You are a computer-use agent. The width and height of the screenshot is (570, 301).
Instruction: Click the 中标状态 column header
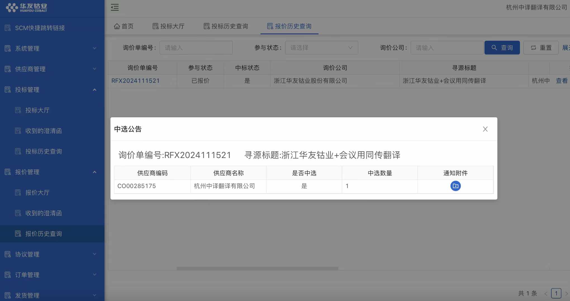[247, 68]
